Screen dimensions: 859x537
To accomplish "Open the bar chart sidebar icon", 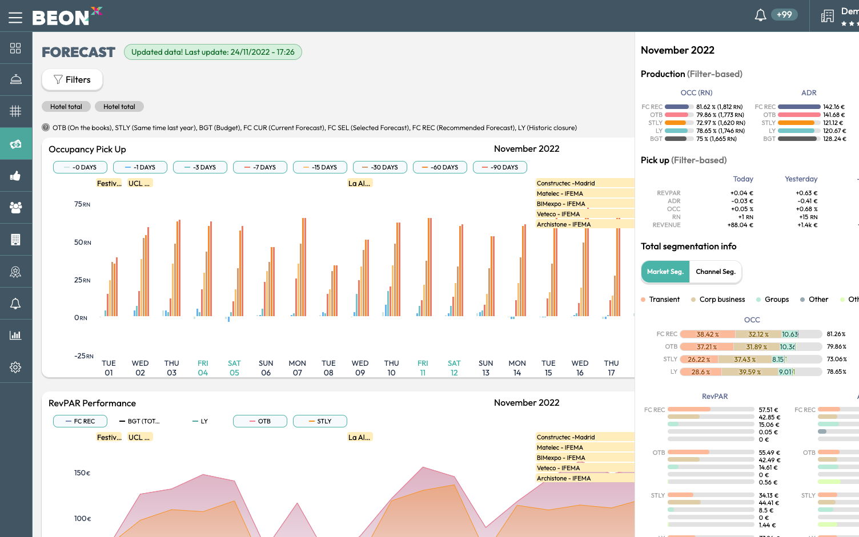I will point(15,335).
